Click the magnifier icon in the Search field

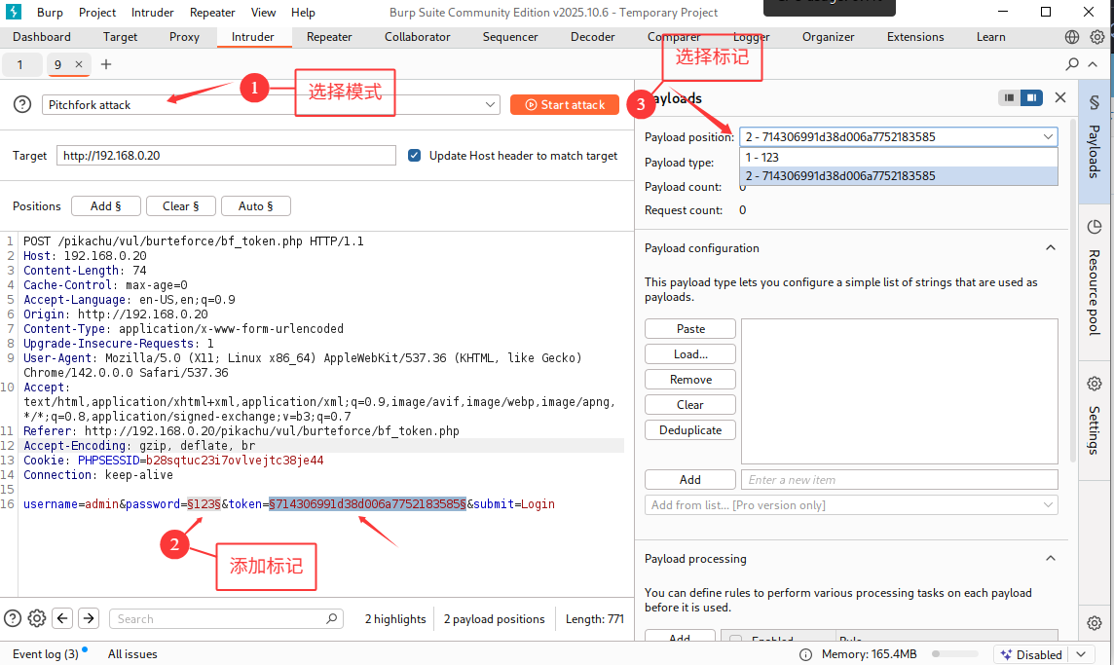click(332, 618)
